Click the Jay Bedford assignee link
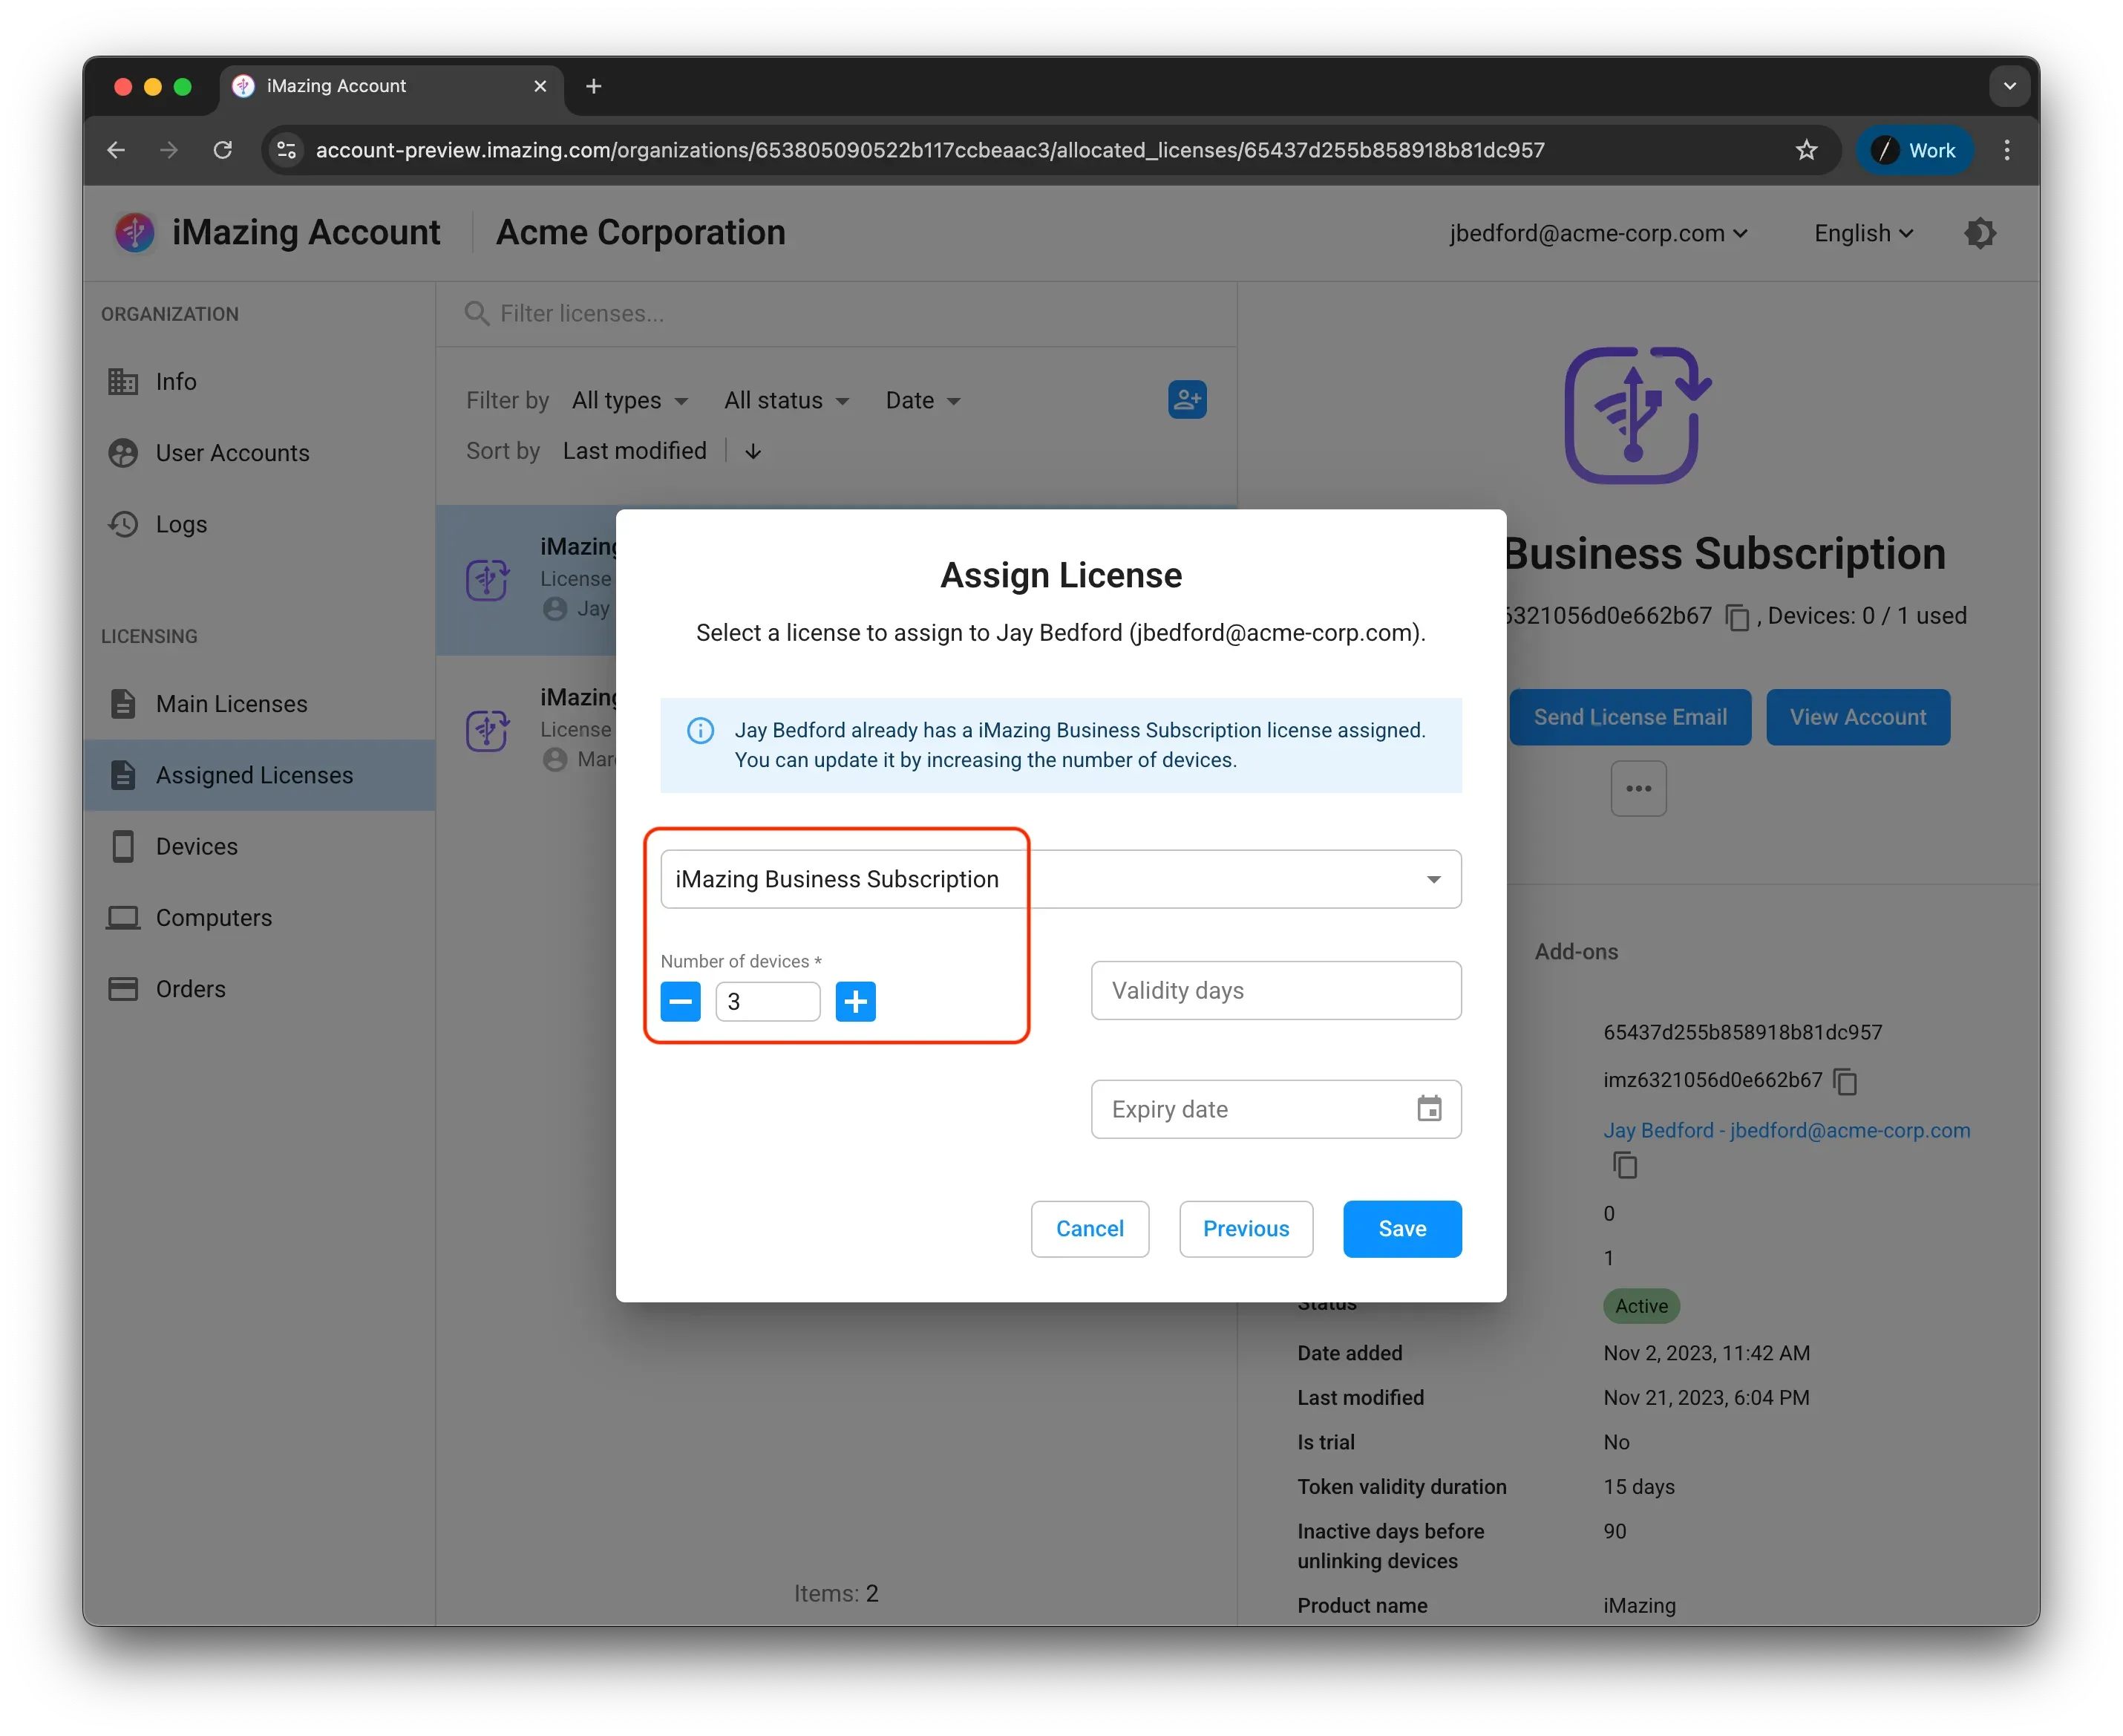Viewport: 2123px width, 1736px height. coord(1786,1130)
